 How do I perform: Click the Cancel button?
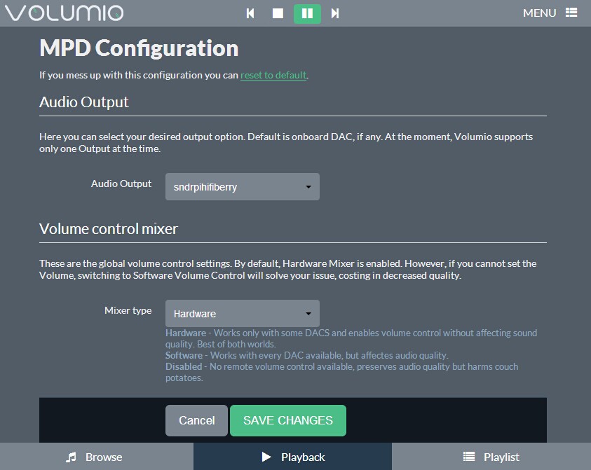pyautogui.click(x=196, y=420)
